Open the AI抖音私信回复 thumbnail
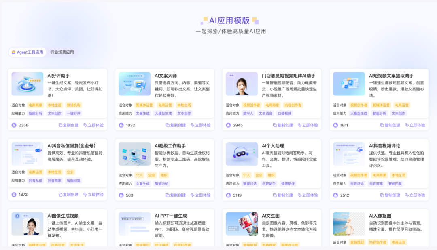Image resolution: width=437 pixels, height=250 pixels. [x=28, y=154]
